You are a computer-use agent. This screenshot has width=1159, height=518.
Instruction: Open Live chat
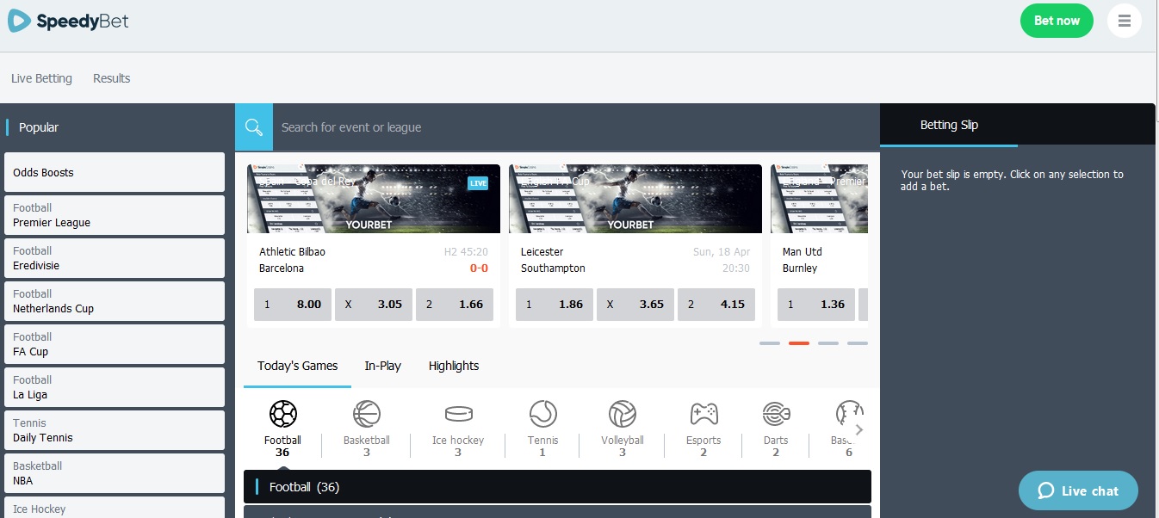[1078, 490]
